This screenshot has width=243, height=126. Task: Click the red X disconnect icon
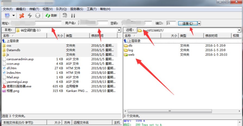pyautogui.click(x=21, y=15)
